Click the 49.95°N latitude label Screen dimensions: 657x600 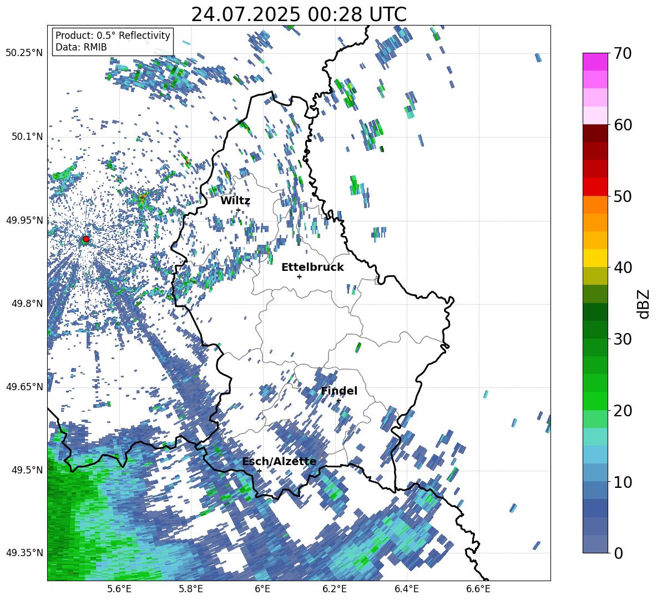pos(24,220)
